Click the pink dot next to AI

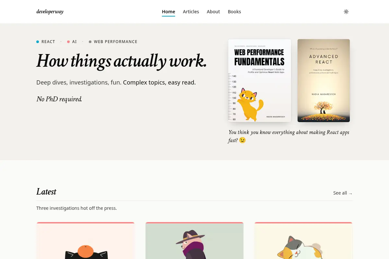tap(68, 42)
